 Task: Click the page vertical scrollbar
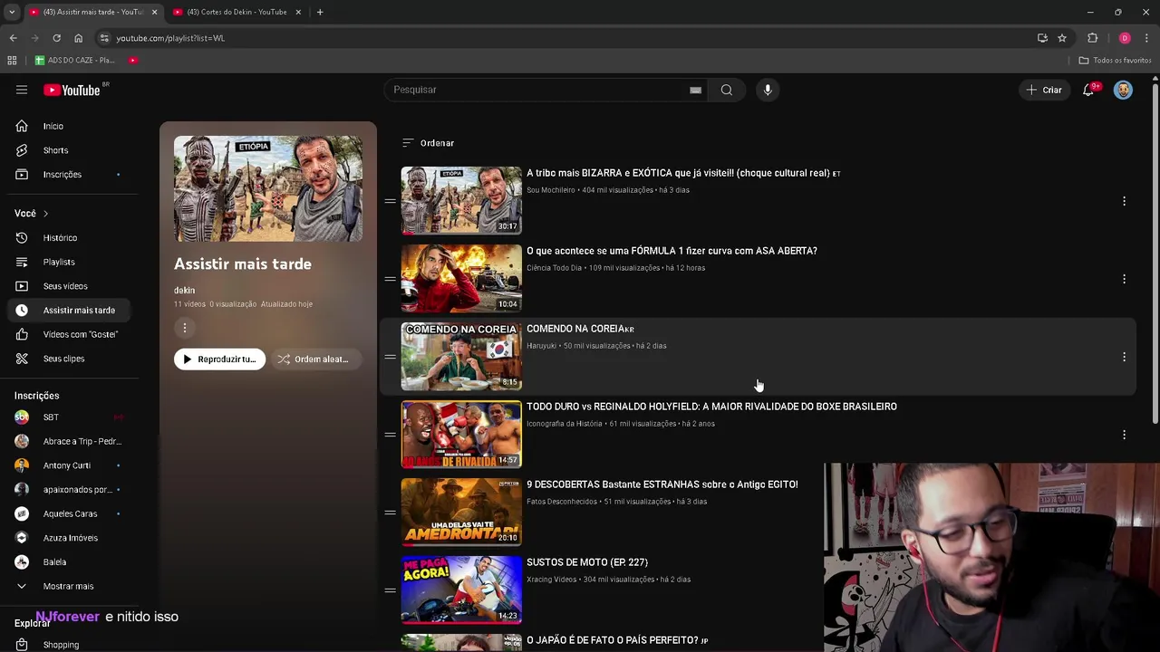(x=1155, y=254)
